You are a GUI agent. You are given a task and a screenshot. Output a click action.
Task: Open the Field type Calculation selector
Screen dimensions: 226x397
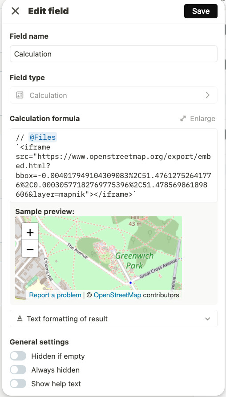[113, 95]
